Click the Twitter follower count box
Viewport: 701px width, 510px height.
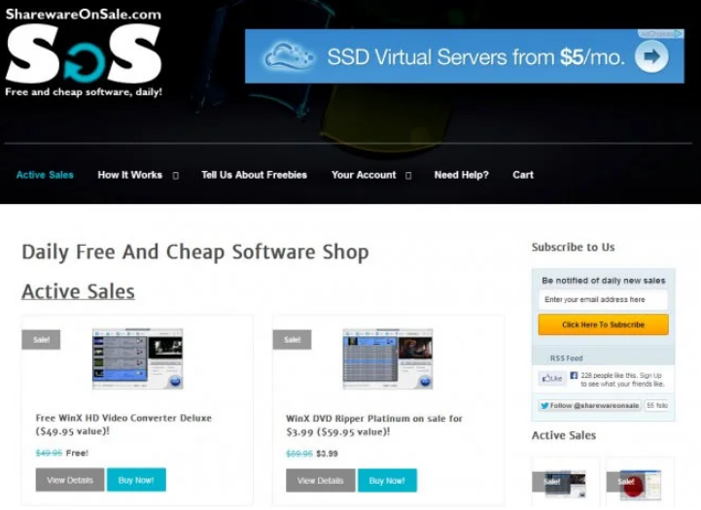(x=656, y=405)
